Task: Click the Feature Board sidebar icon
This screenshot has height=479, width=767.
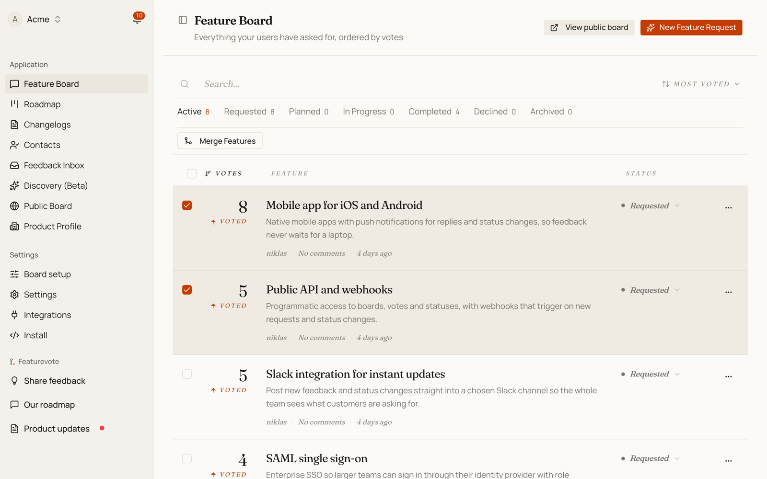Action: pos(14,84)
